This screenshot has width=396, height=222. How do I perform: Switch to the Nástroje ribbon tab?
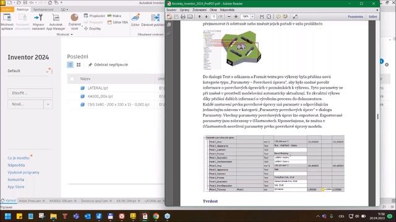23,9
